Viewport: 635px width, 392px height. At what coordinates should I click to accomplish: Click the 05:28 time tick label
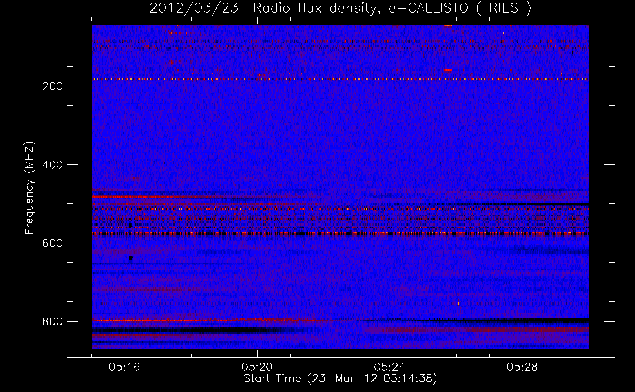point(523,367)
